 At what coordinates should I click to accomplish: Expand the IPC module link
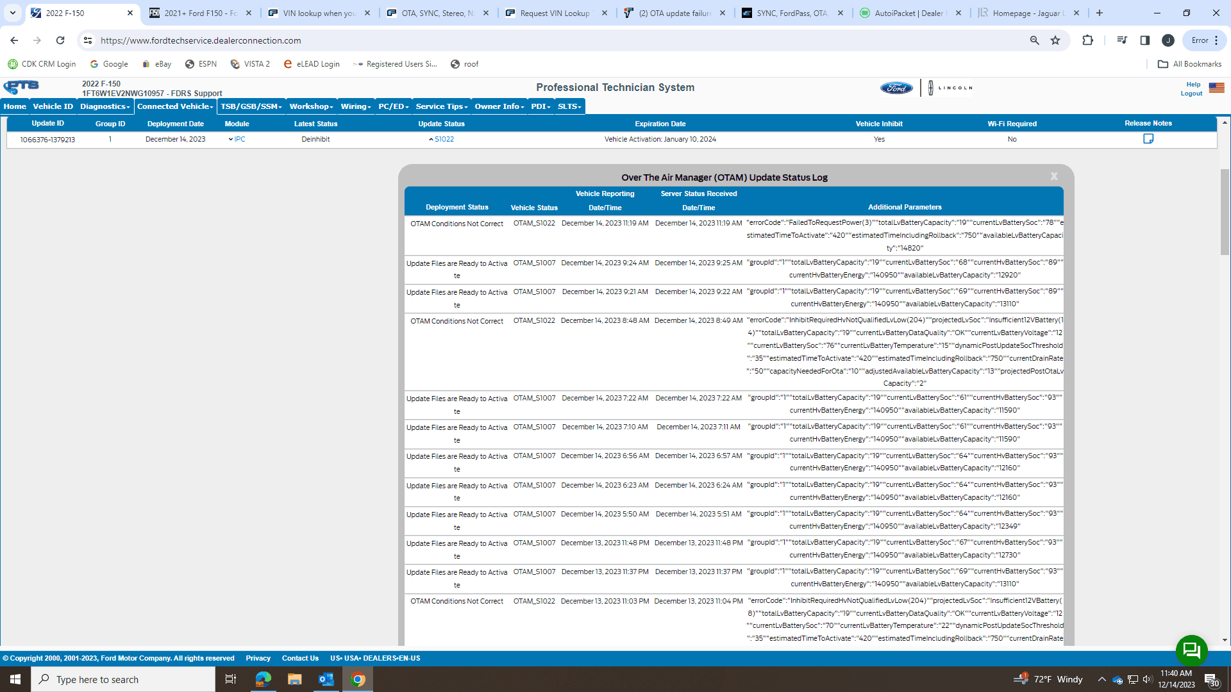coord(237,139)
